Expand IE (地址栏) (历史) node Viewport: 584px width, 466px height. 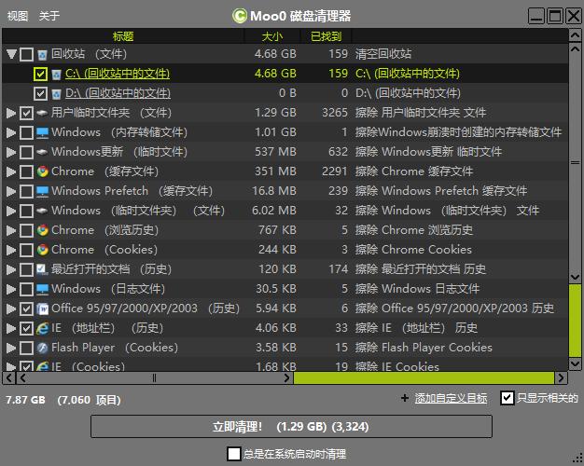pos(11,328)
